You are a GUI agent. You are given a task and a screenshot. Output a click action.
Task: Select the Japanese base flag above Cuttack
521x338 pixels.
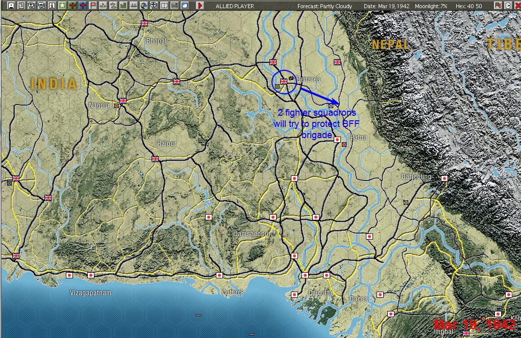tap(219, 275)
